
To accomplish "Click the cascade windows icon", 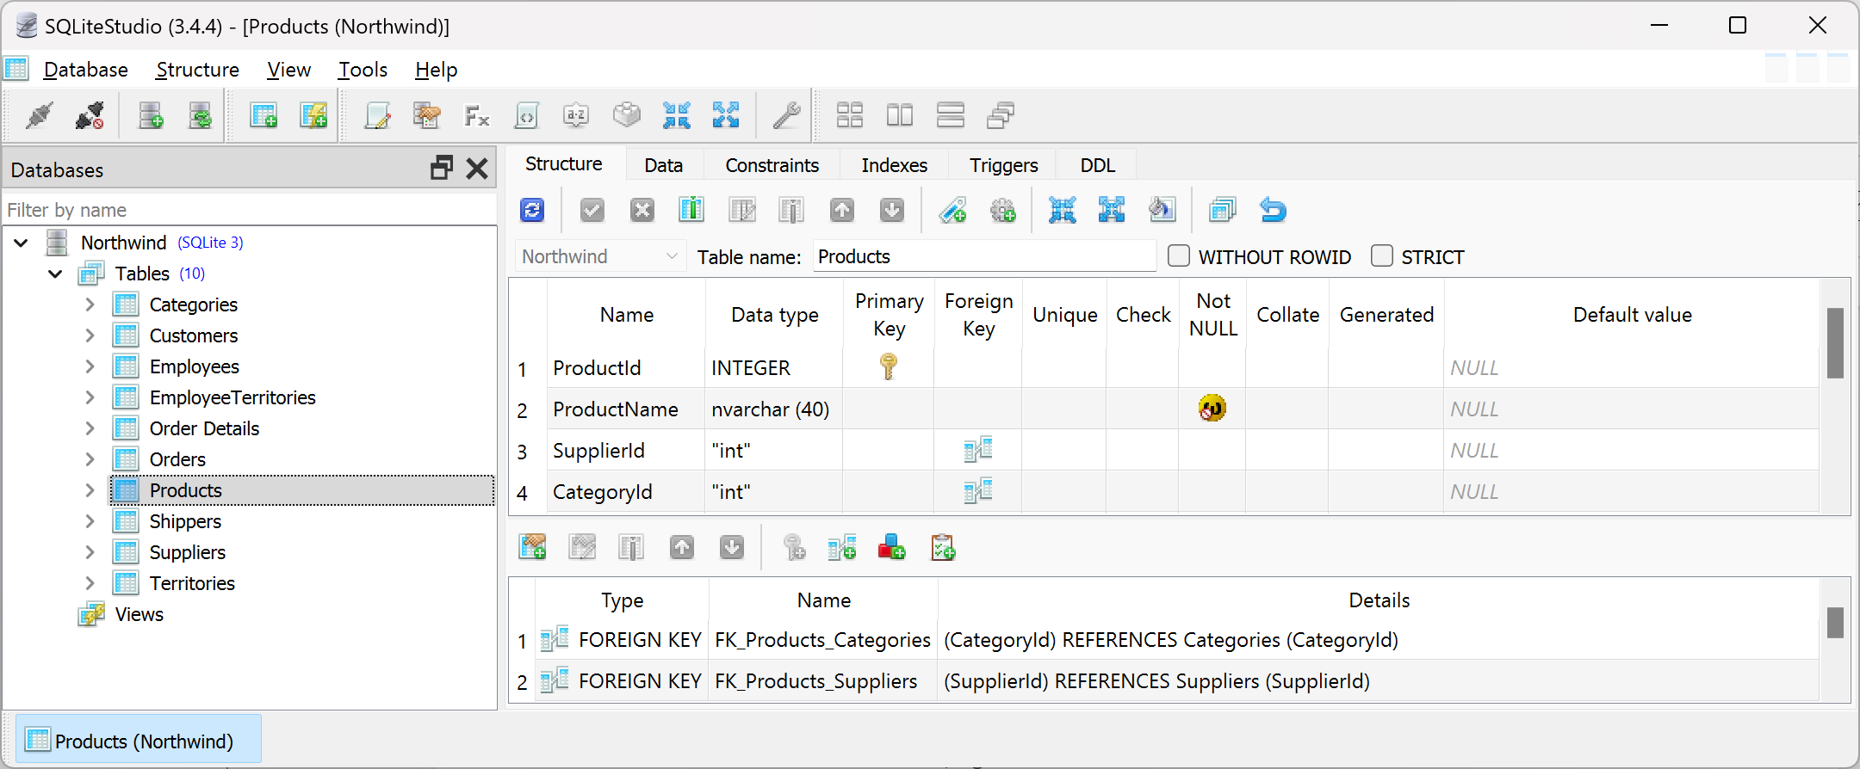I will 1000,115.
